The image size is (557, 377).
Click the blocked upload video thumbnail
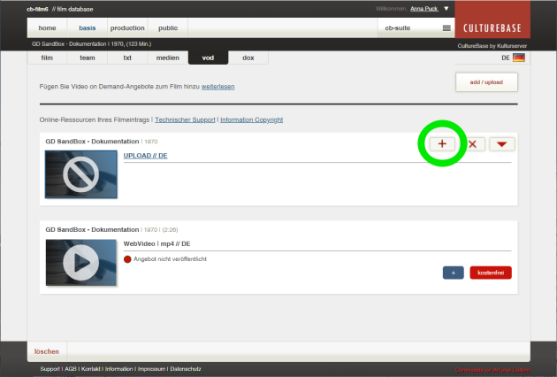click(81, 173)
